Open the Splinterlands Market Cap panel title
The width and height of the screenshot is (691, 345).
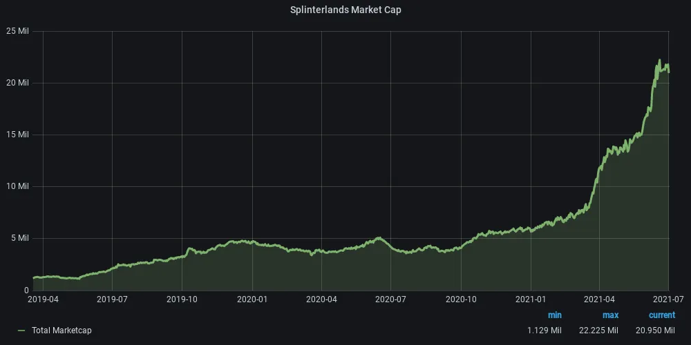345,10
